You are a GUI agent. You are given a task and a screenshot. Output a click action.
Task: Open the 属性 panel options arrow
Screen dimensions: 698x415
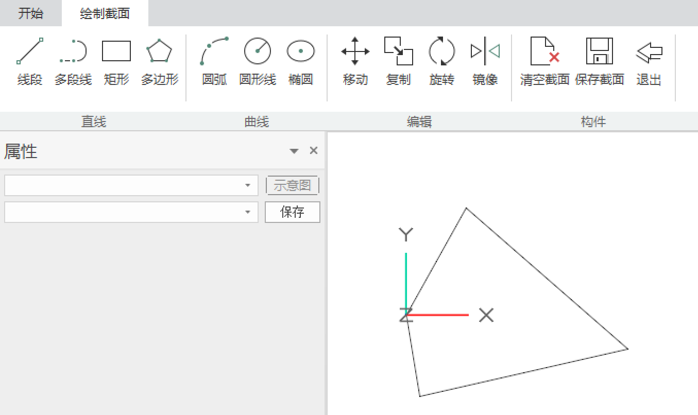point(294,151)
